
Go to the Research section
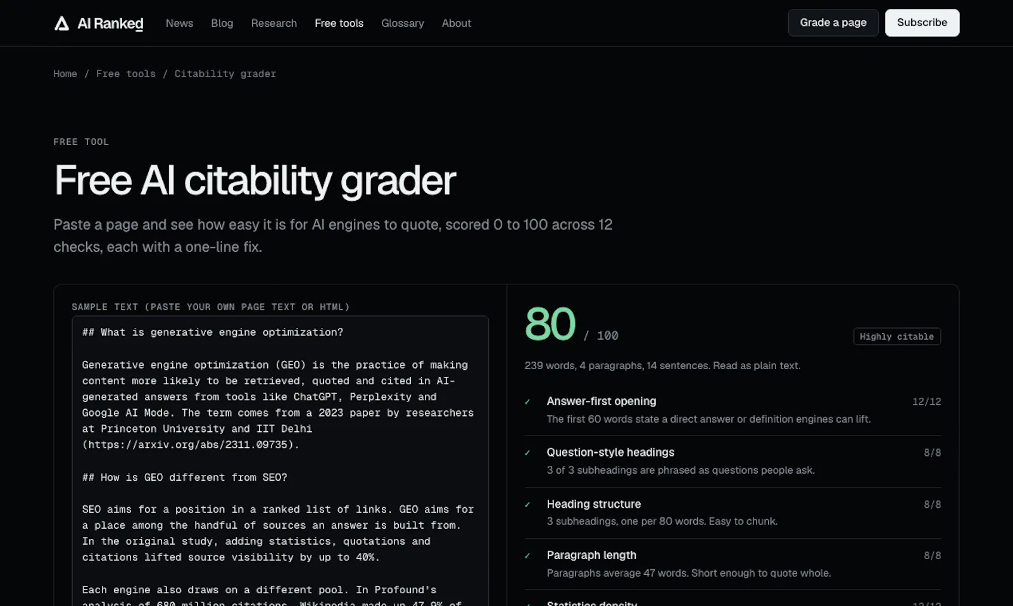(x=274, y=23)
